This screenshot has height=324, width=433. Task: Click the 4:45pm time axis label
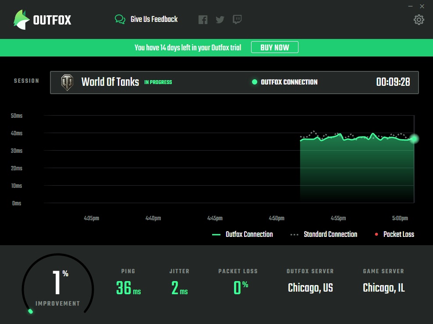(x=215, y=218)
